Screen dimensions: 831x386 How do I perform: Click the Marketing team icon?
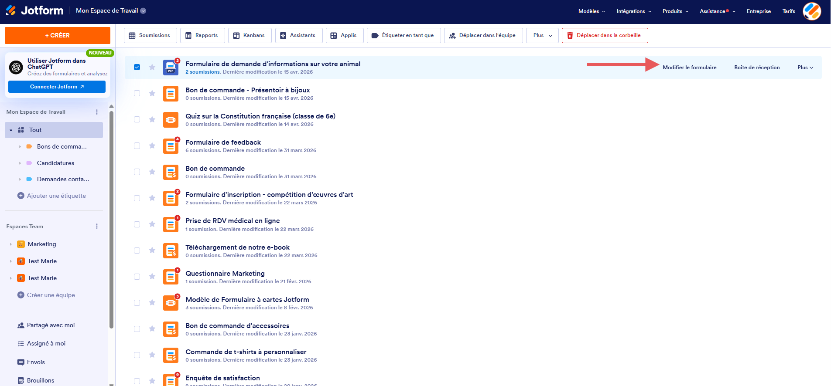[x=21, y=244]
